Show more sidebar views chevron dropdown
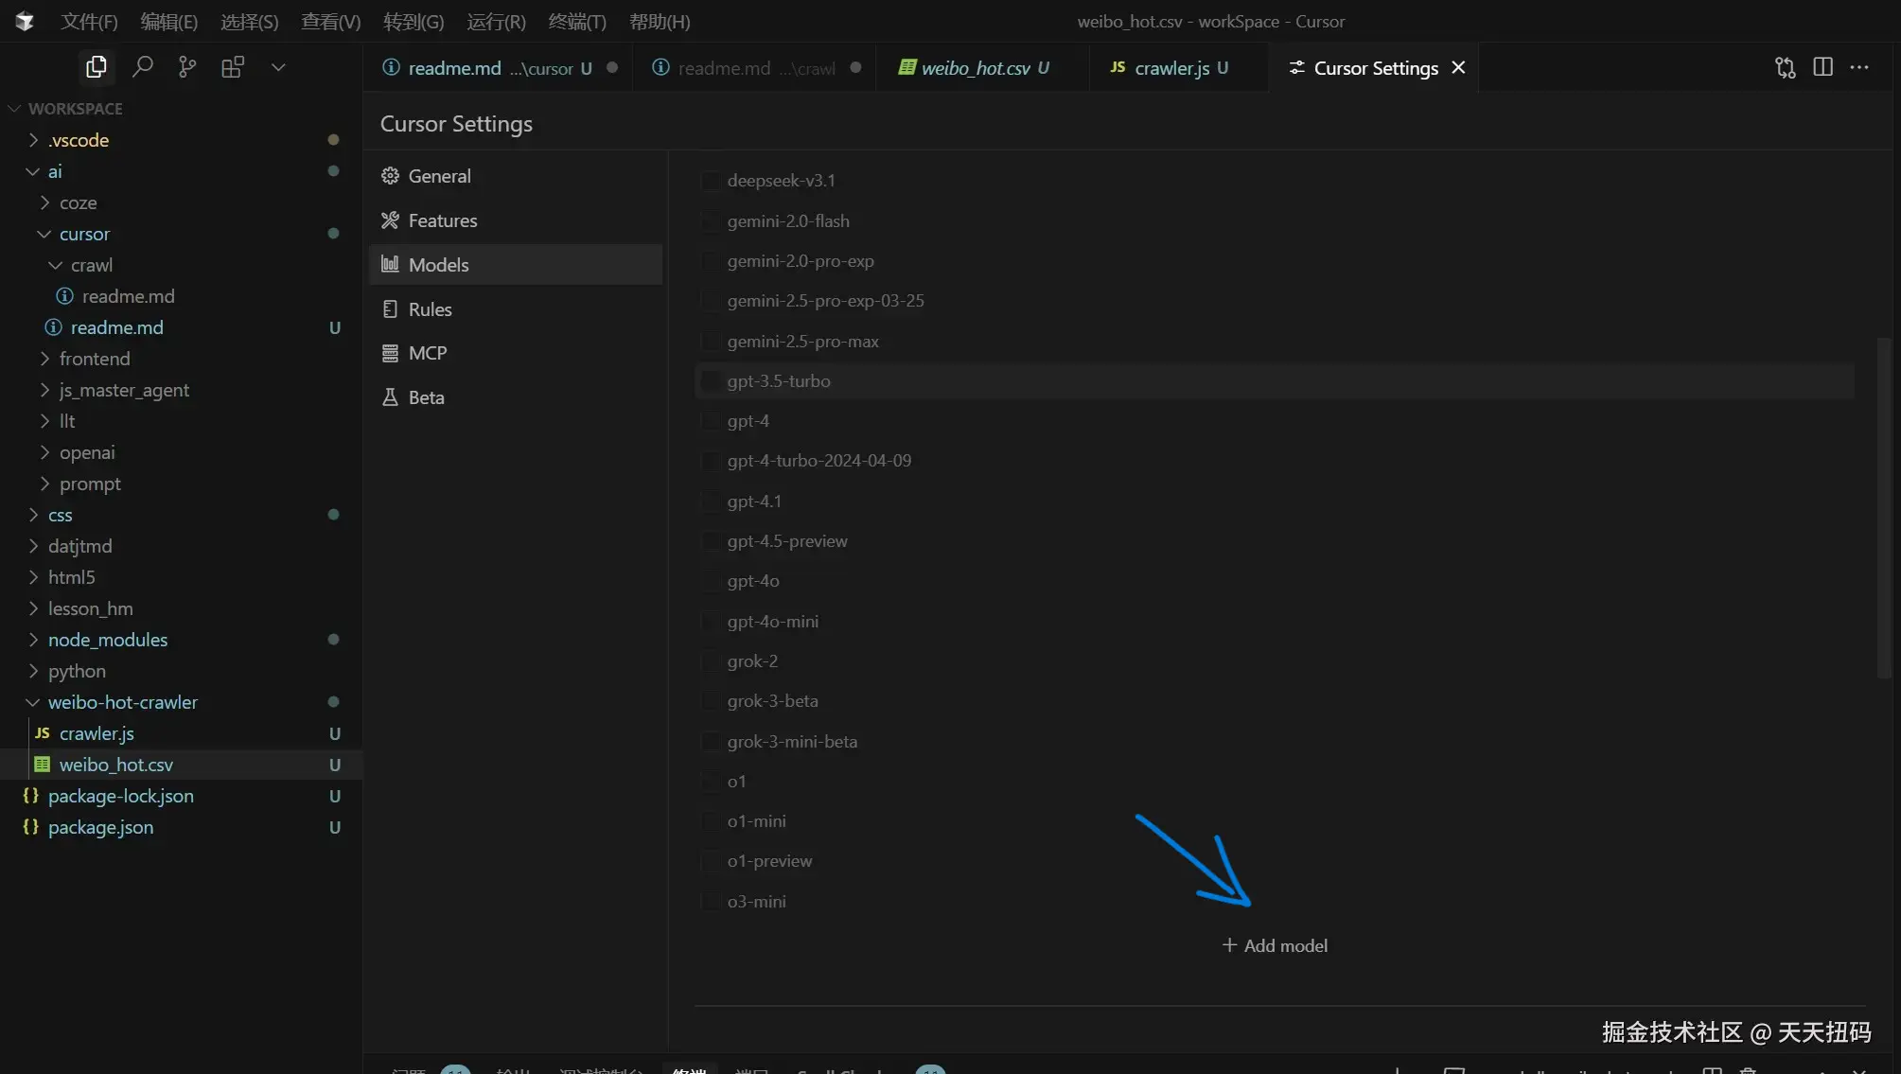The height and width of the screenshot is (1074, 1901). point(278,67)
